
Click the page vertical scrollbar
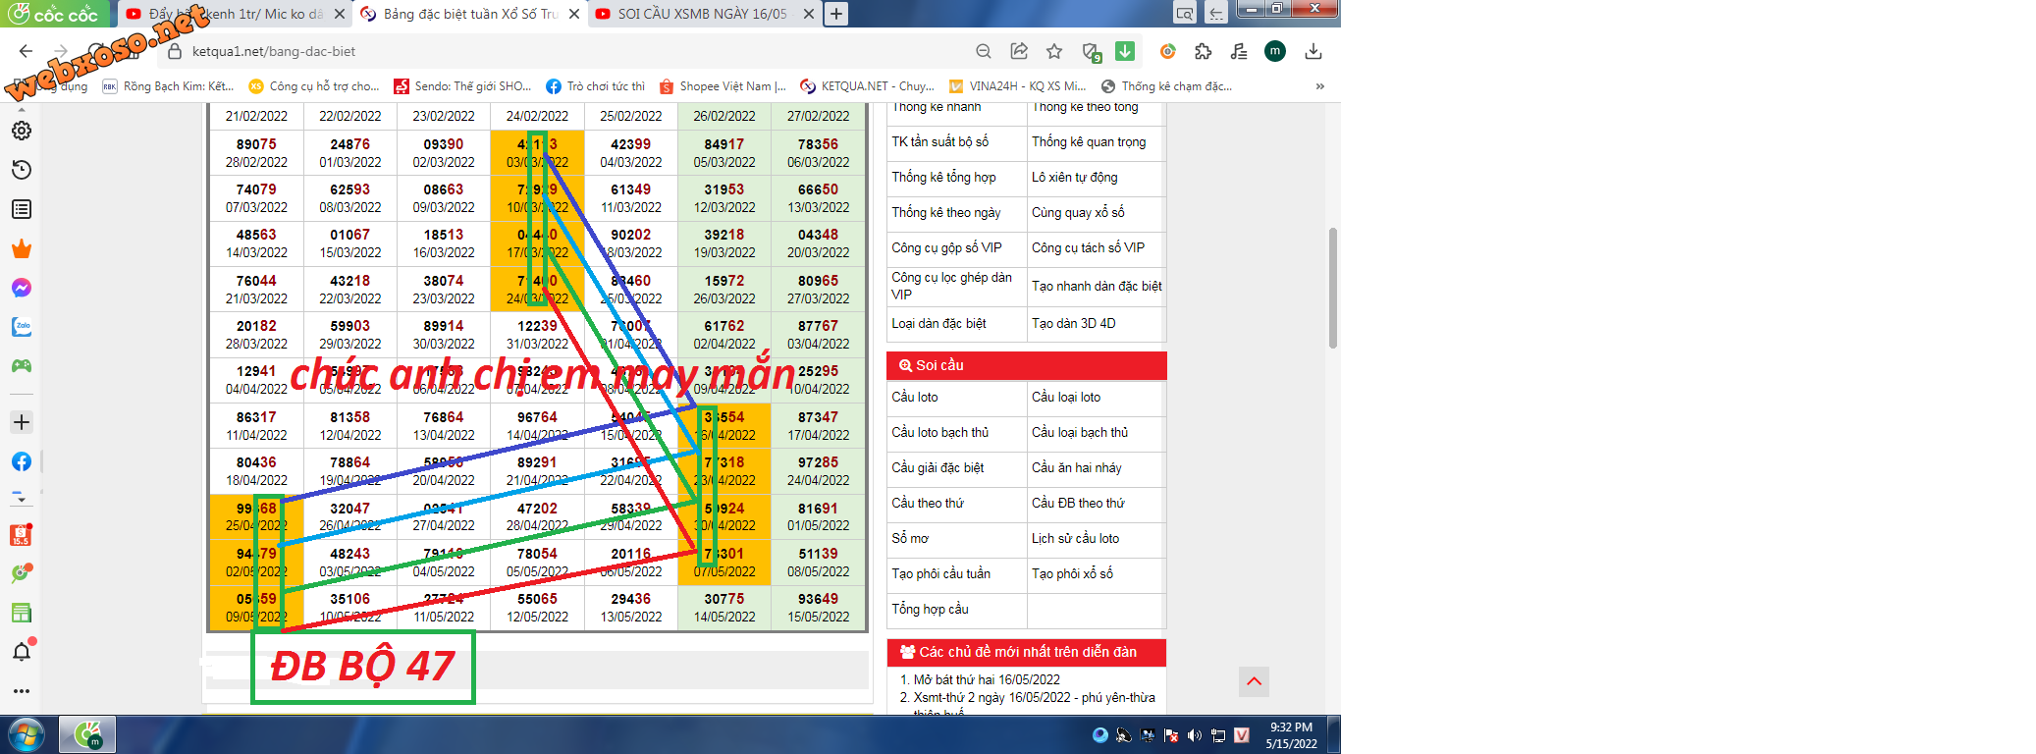[x=1333, y=288]
